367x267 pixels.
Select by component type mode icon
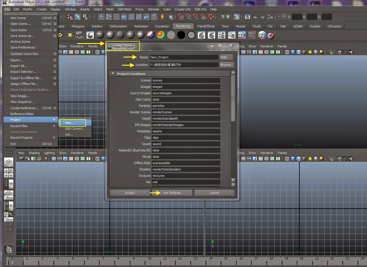pyautogui.click(x=85, y=17)
